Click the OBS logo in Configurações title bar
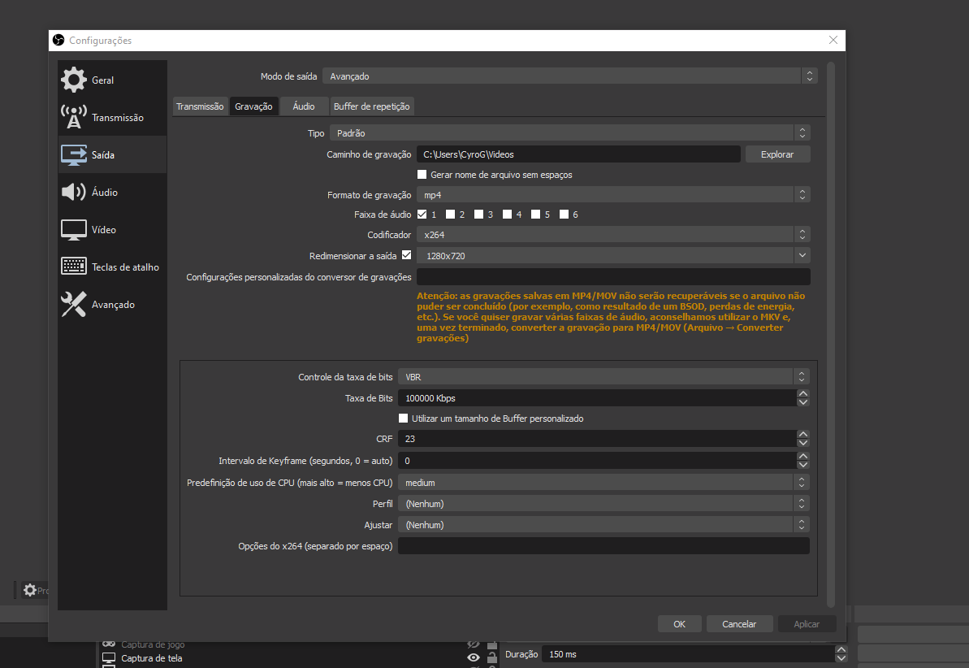The height and width of the screenshot is (668, 969). click(58, 40)
